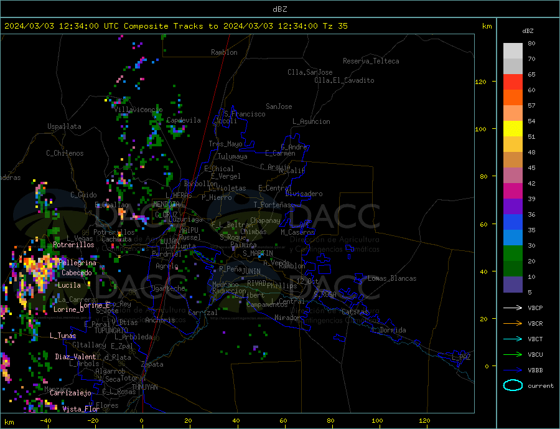Click the 'Potrerillos' white label

click(73, 245)
